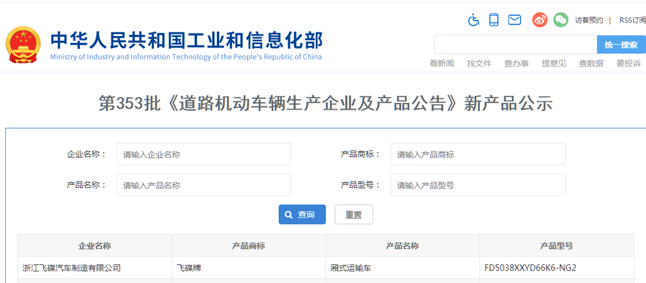The image size is (646, 283).
Task: Focus the site search box
Action: click(x=516, y=45)
